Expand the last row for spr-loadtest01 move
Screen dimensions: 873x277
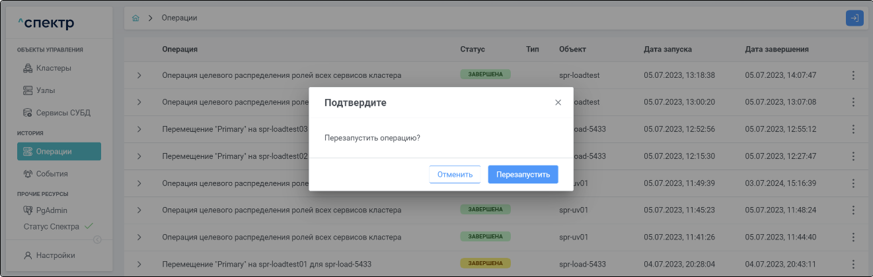click(139, 264)
